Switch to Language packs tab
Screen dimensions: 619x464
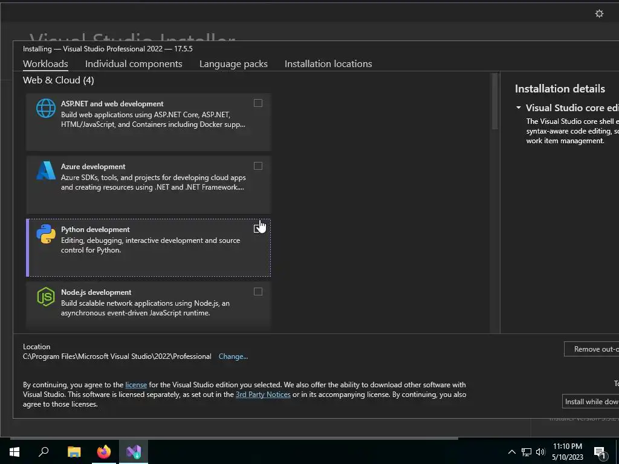coord(233,64)
